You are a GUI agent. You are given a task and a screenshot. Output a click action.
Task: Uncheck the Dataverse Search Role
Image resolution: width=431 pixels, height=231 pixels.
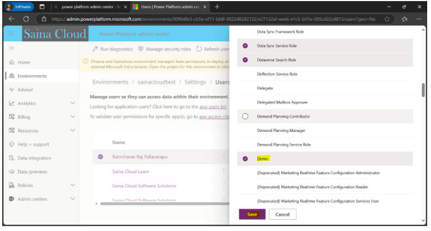[245, 60]
